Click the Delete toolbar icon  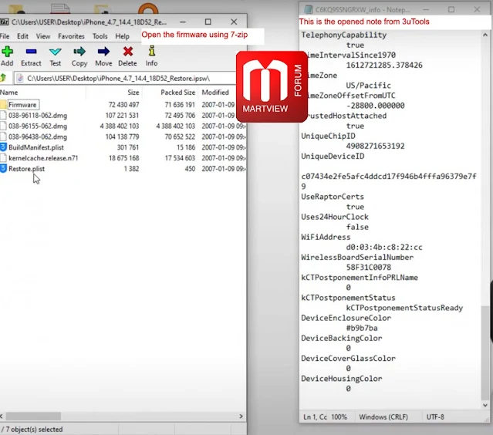[127, 56]
